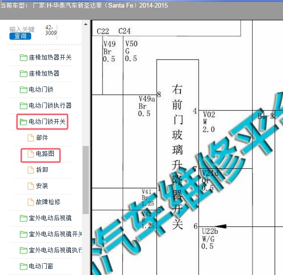The height and width of the screenshot is (275, 283).
Task: Click the 右前门玻璃升降器开关 component block
Action: point(178,167)
